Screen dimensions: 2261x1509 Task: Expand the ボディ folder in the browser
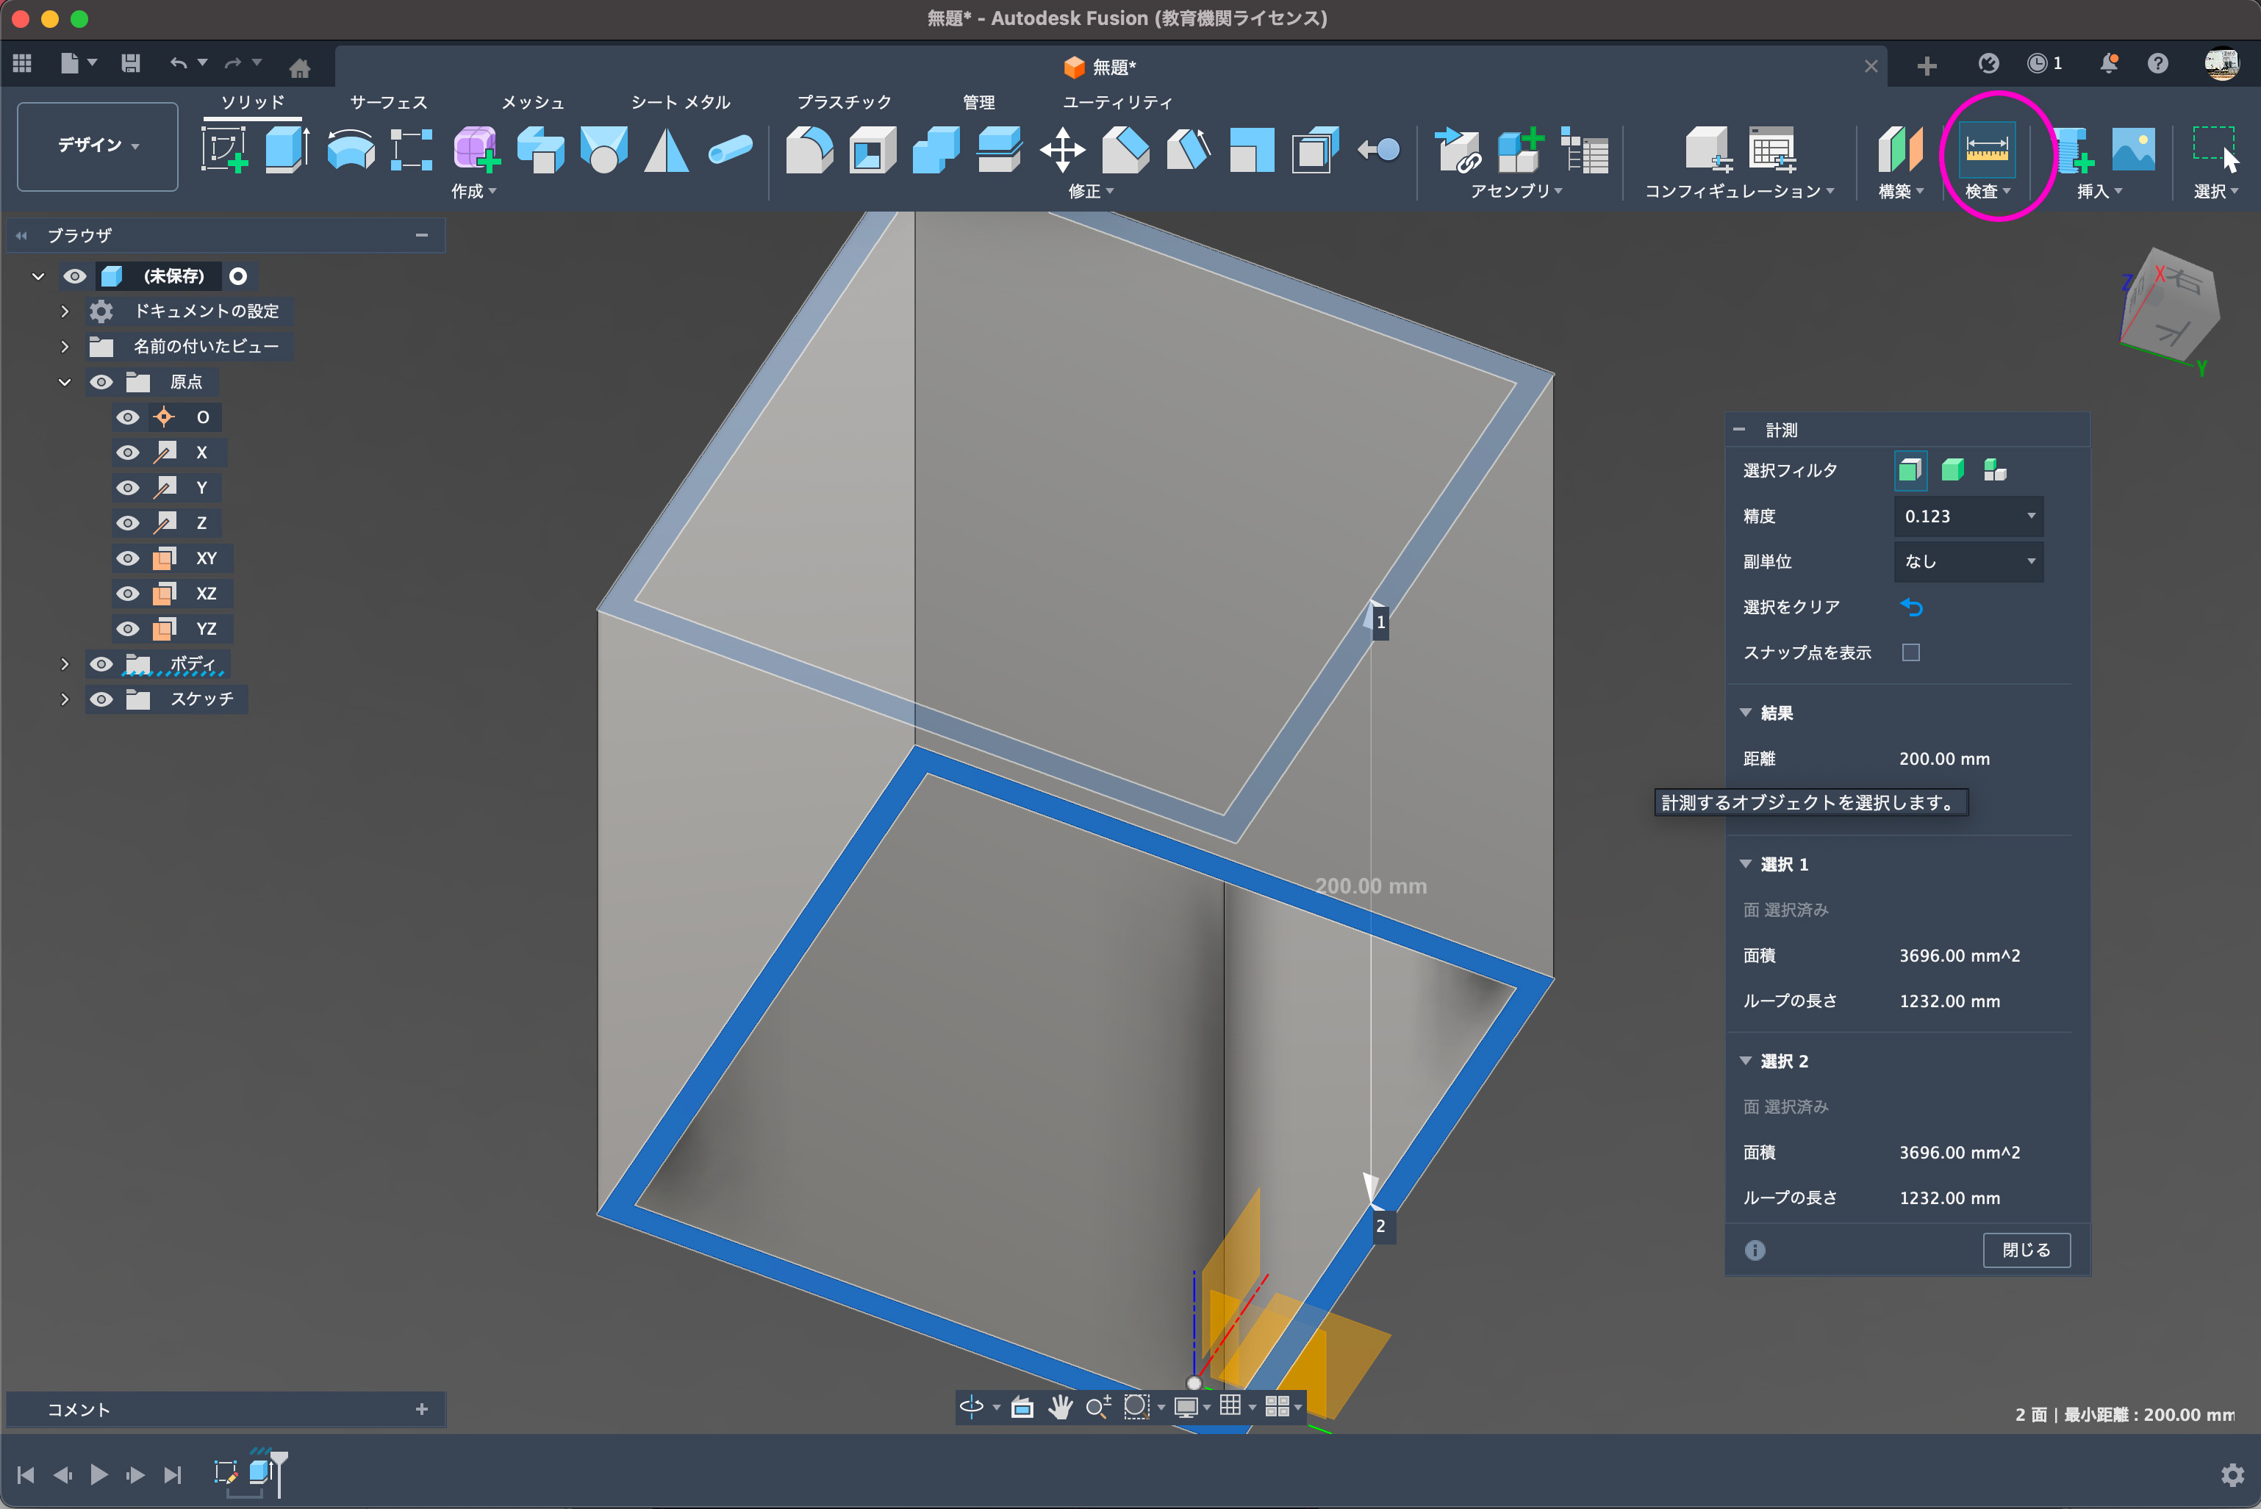point(65,664)
